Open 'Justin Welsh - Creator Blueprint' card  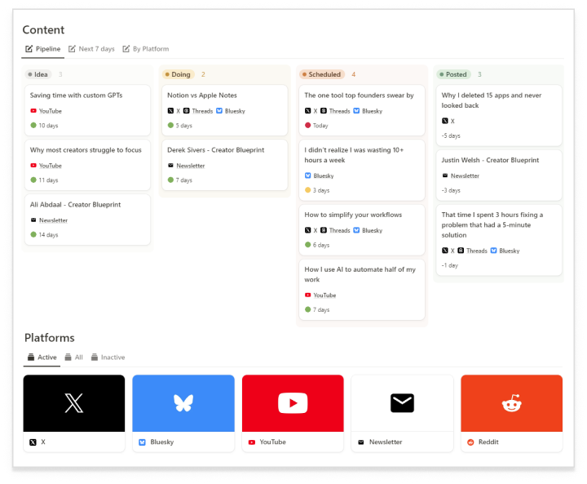499,175
